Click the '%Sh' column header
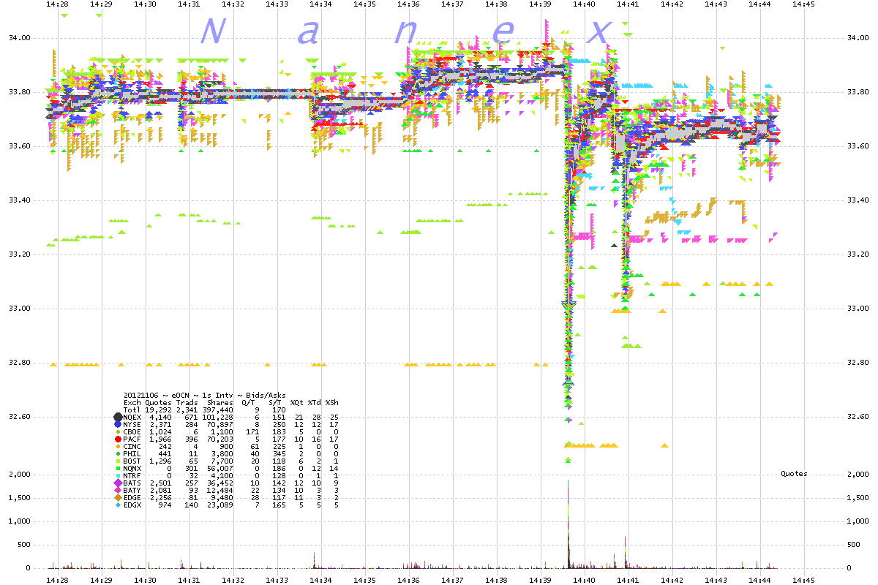Screen dimensions: 878x585 tap(332, 403)
